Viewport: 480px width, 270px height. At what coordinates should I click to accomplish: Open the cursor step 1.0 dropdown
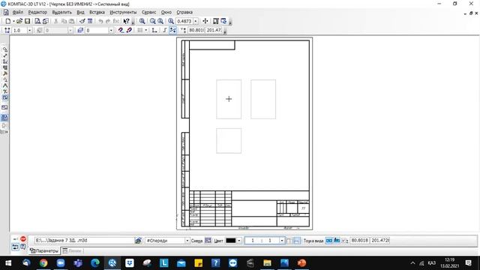pyautogui.click(x=30, y=30)
